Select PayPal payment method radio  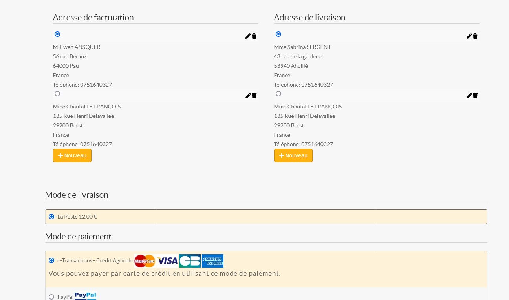click(x=51, y=297)
